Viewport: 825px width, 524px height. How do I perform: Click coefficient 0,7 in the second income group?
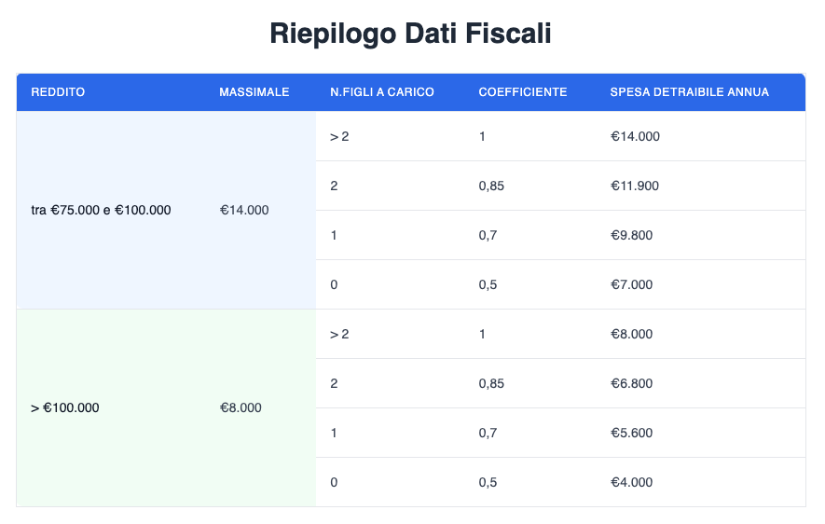click(x=488, y=433)
